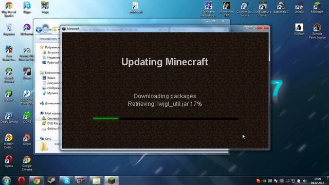Viewport: 329px width, 185px height.
Task: Select the Система drive in Explorer
Action: [51, 118]
